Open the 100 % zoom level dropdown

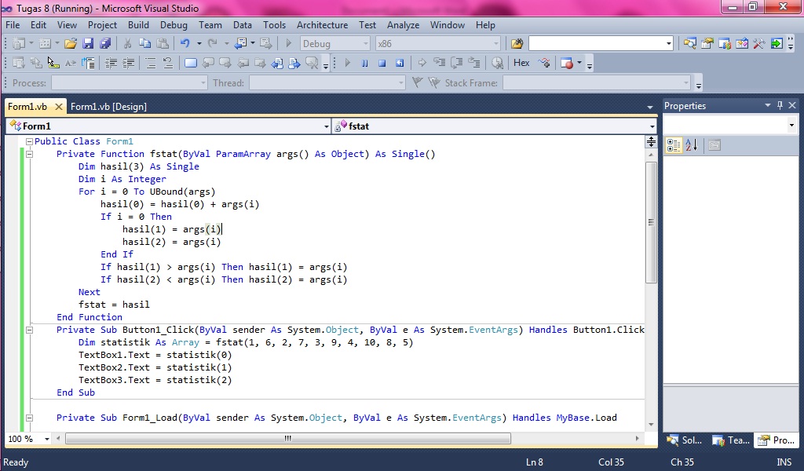[x=46, y=439]
